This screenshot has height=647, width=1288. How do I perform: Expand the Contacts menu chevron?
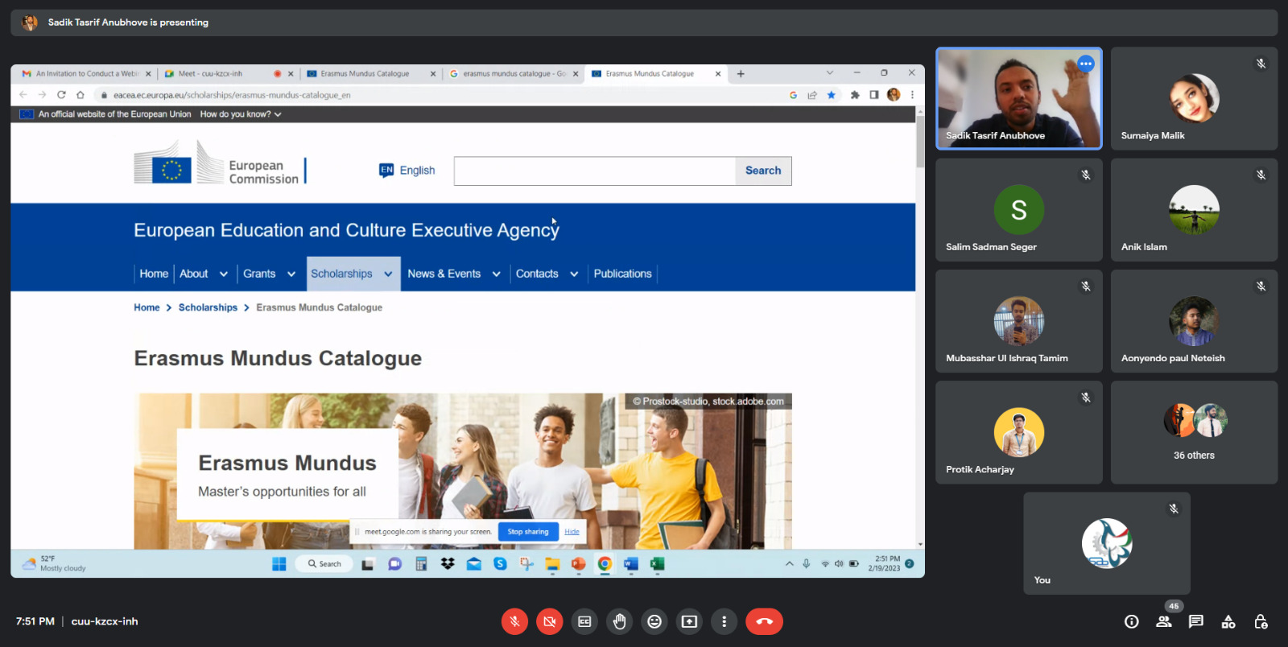click(x=574, y=274)
